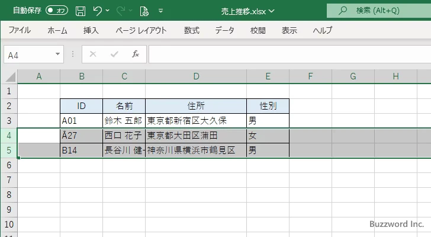Open the 数式 ribbon tab
431x237 pixels.
click(x=192, y=30)
